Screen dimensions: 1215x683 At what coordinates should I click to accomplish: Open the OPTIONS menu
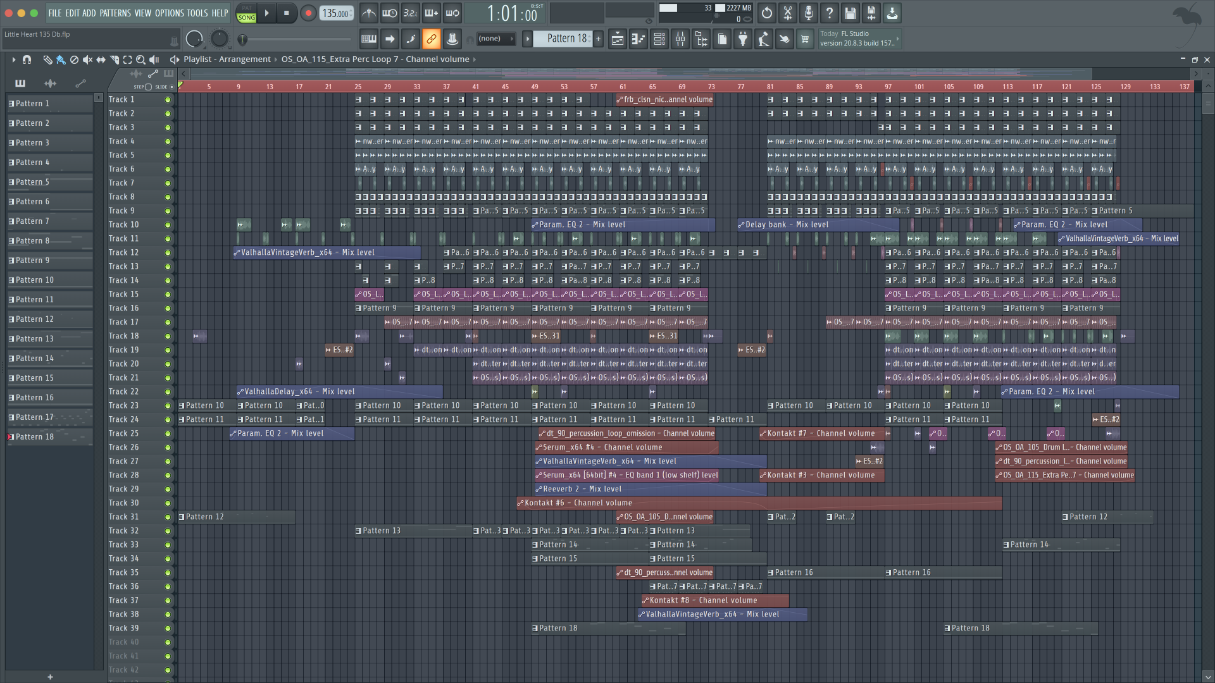169,13
